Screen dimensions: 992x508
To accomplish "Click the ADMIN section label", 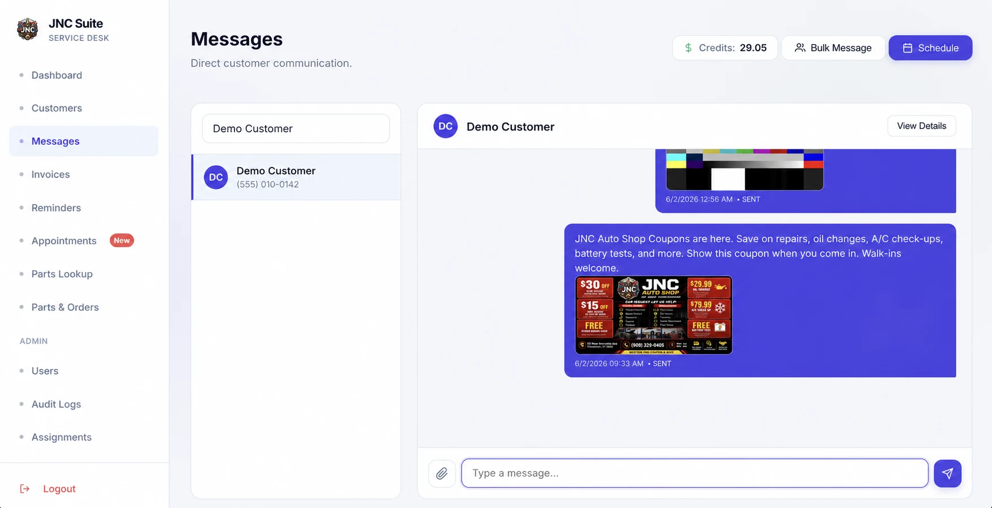I will (x=34, y=341).
